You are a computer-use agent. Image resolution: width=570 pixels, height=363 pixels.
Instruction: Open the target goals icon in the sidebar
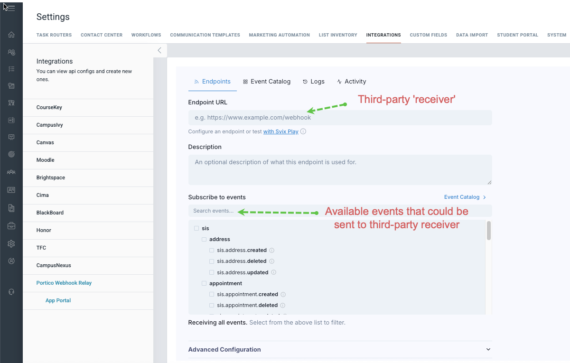point(11,154)
